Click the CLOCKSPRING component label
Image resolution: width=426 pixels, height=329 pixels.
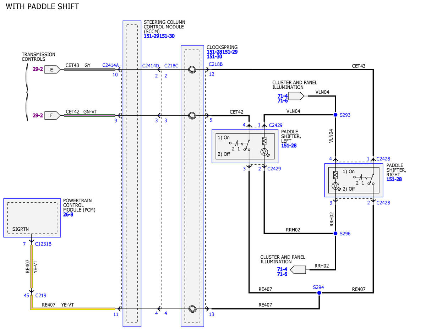(222, 47)
